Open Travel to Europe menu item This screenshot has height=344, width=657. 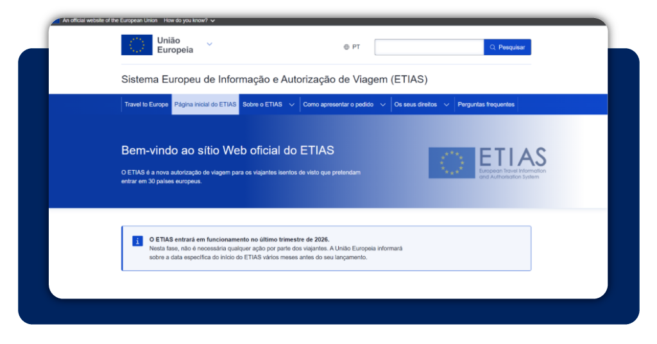pyautogui.click(x=146, y=105)
